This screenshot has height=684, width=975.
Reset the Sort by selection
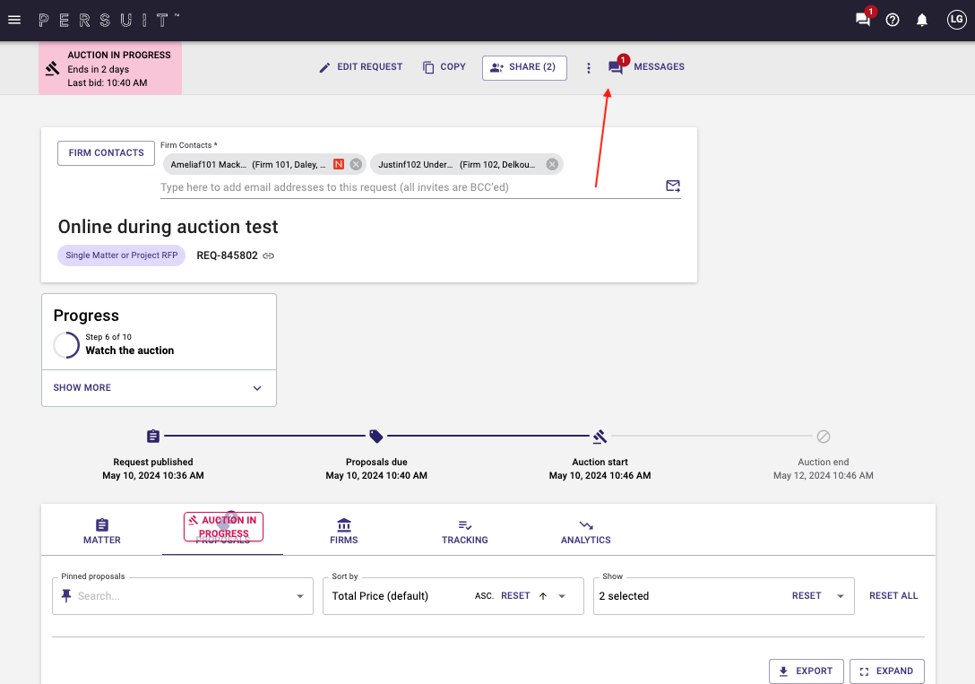pos(515,596)
